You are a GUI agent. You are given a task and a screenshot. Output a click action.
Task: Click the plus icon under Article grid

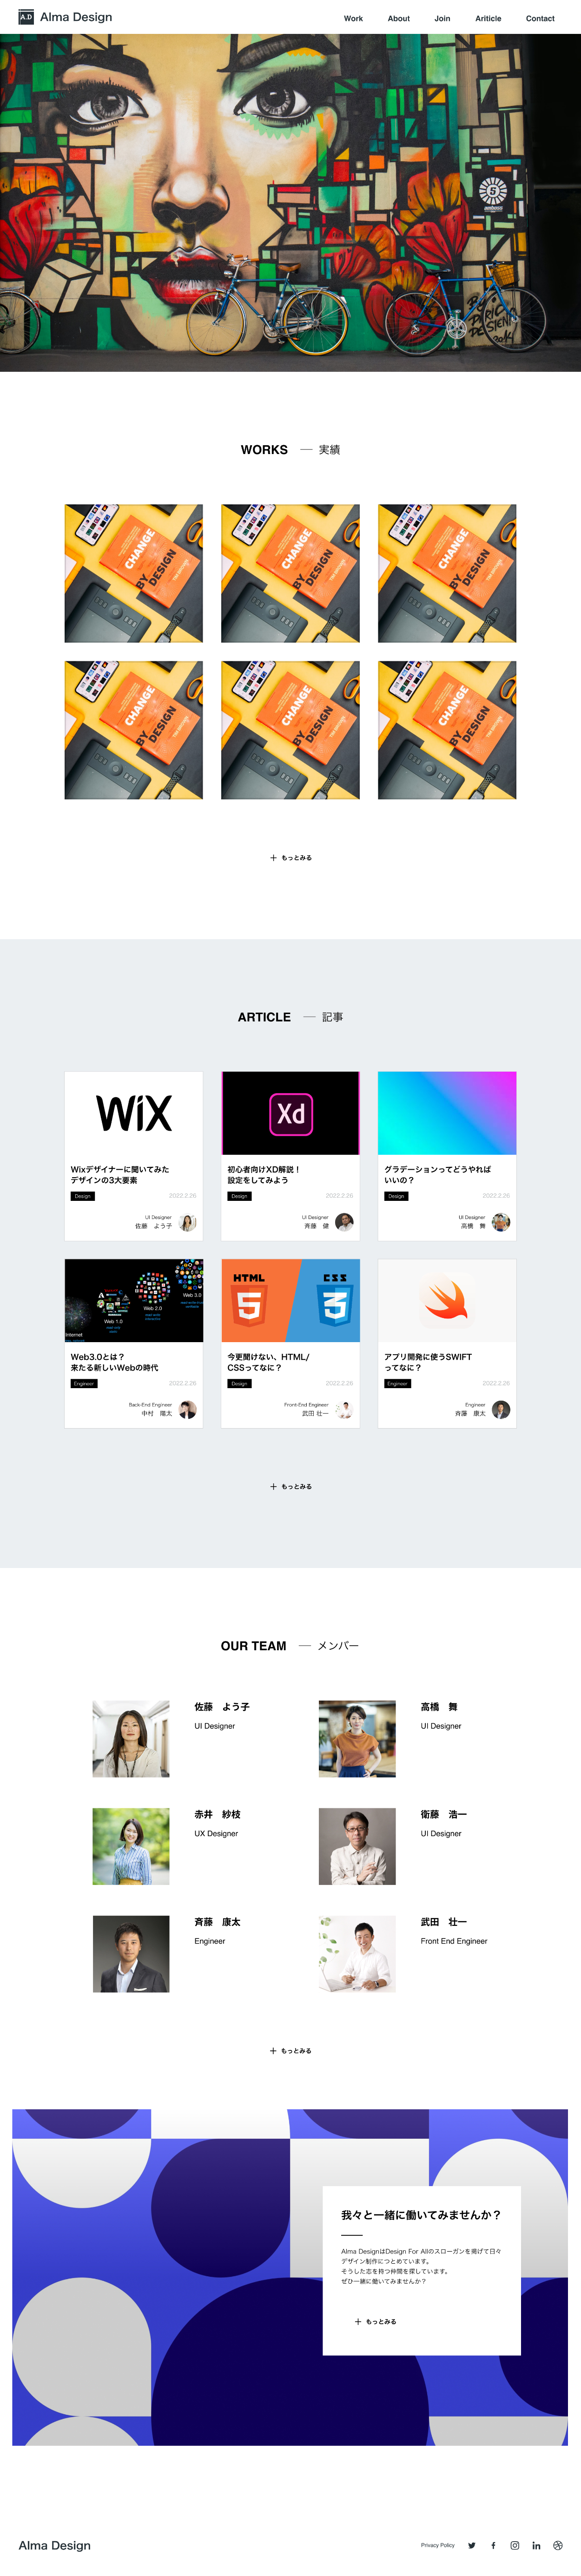[273, 1486]
